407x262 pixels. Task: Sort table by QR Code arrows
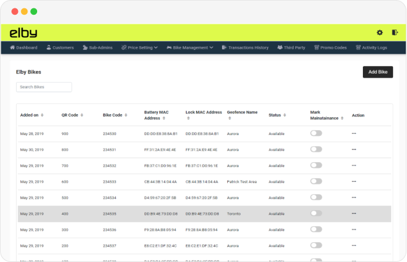81,115
